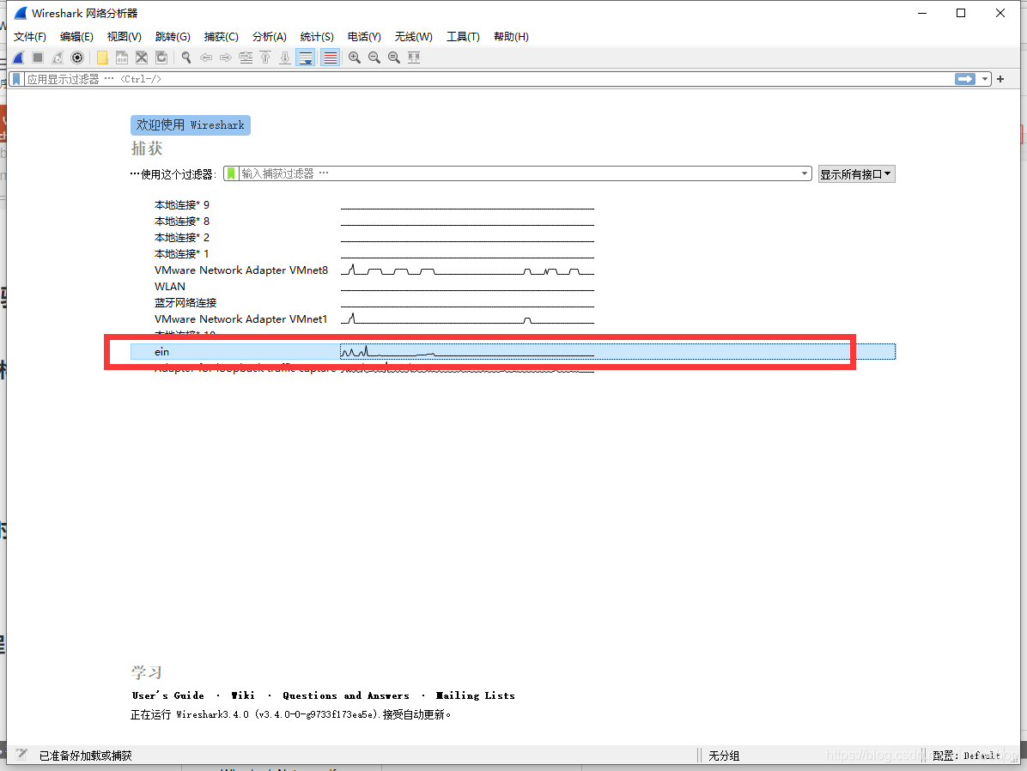
Task: Click the restart current capture icon
Action: [58, 58]
